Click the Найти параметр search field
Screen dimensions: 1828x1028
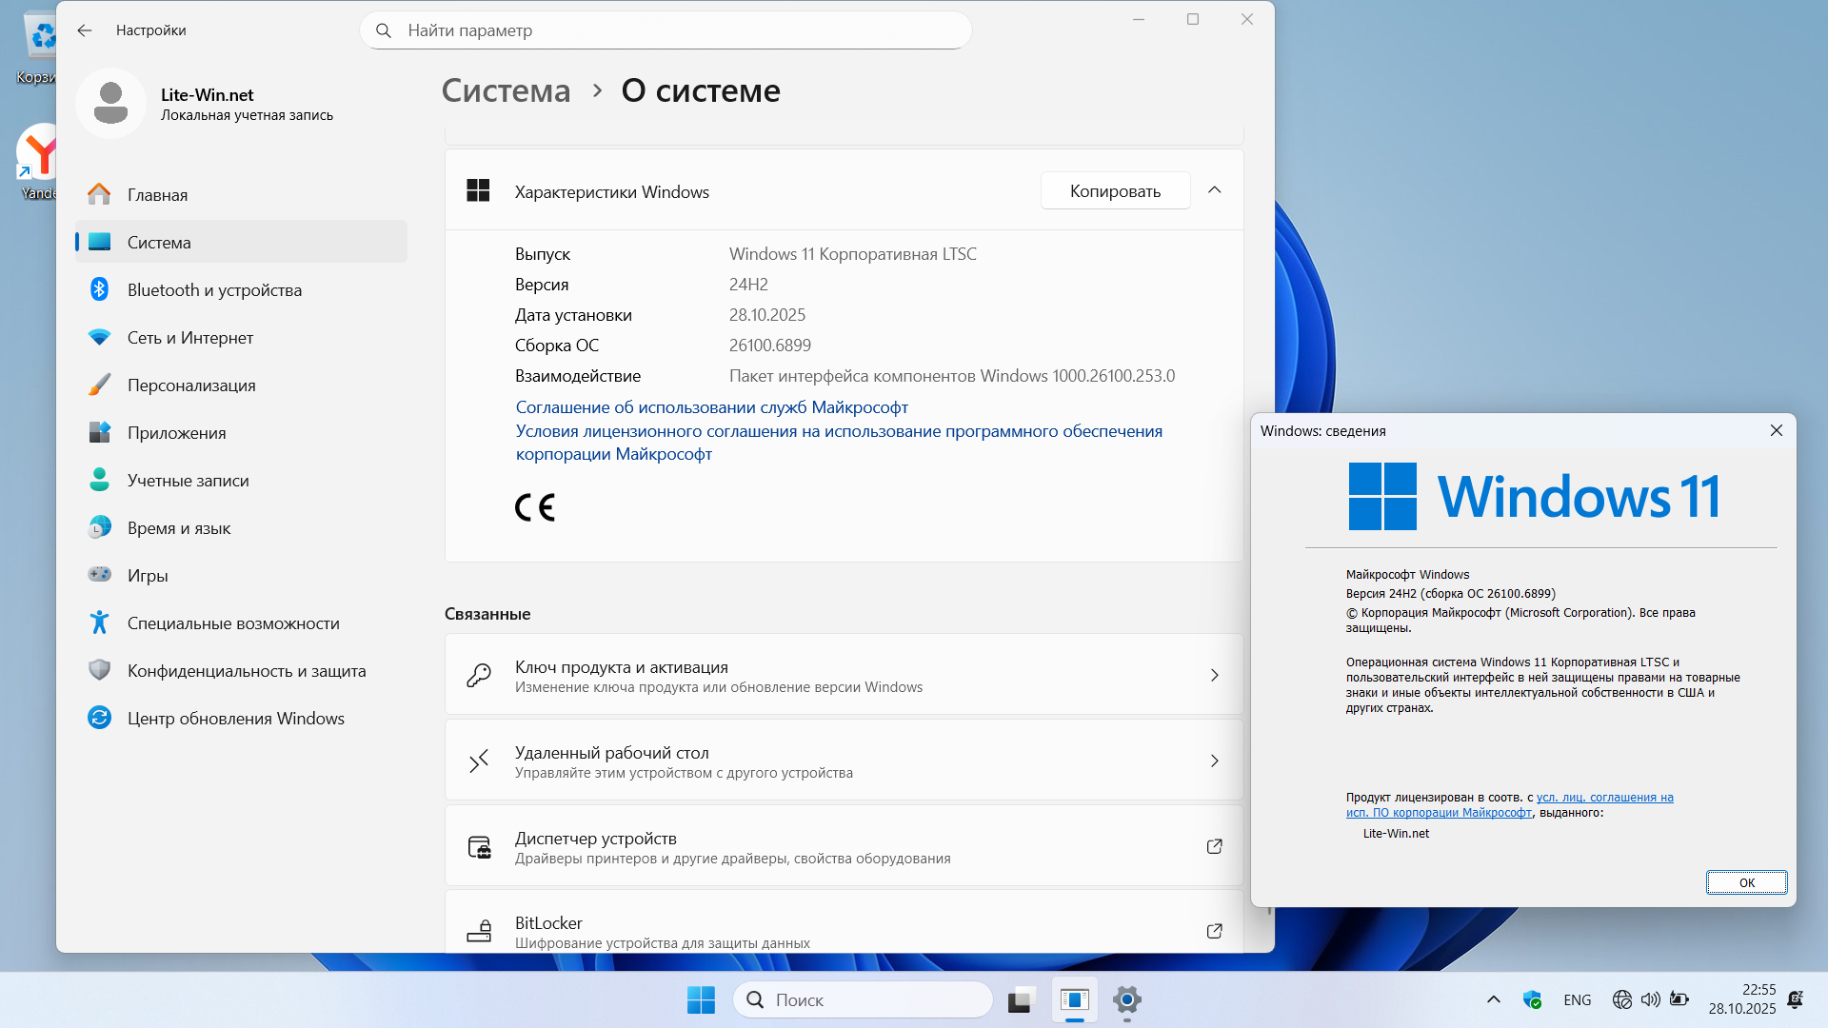[x=666, y=30]
